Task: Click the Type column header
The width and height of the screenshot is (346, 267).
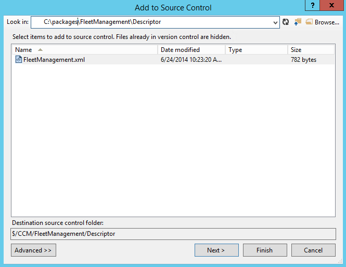Action: [235, 50]
